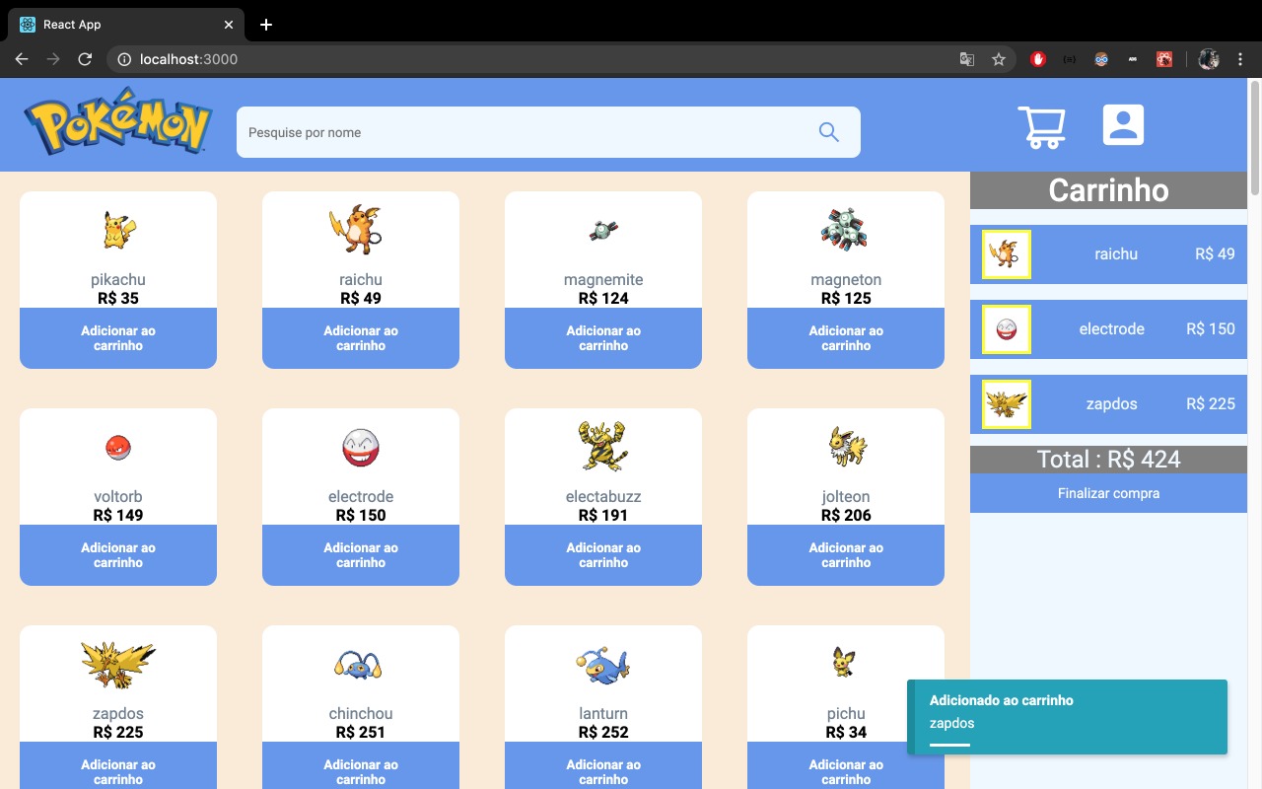Viewport: 1262px width, 789px height.
Task: Add jolteon to the cart
Action: point(846,555)
